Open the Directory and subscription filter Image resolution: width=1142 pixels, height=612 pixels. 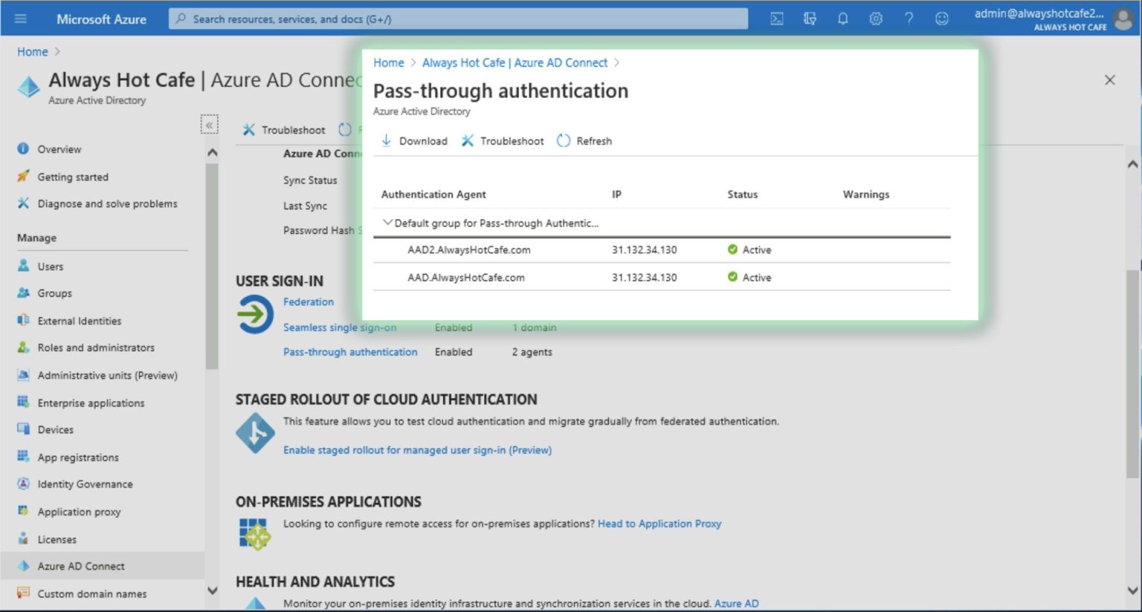coord(810,19)
